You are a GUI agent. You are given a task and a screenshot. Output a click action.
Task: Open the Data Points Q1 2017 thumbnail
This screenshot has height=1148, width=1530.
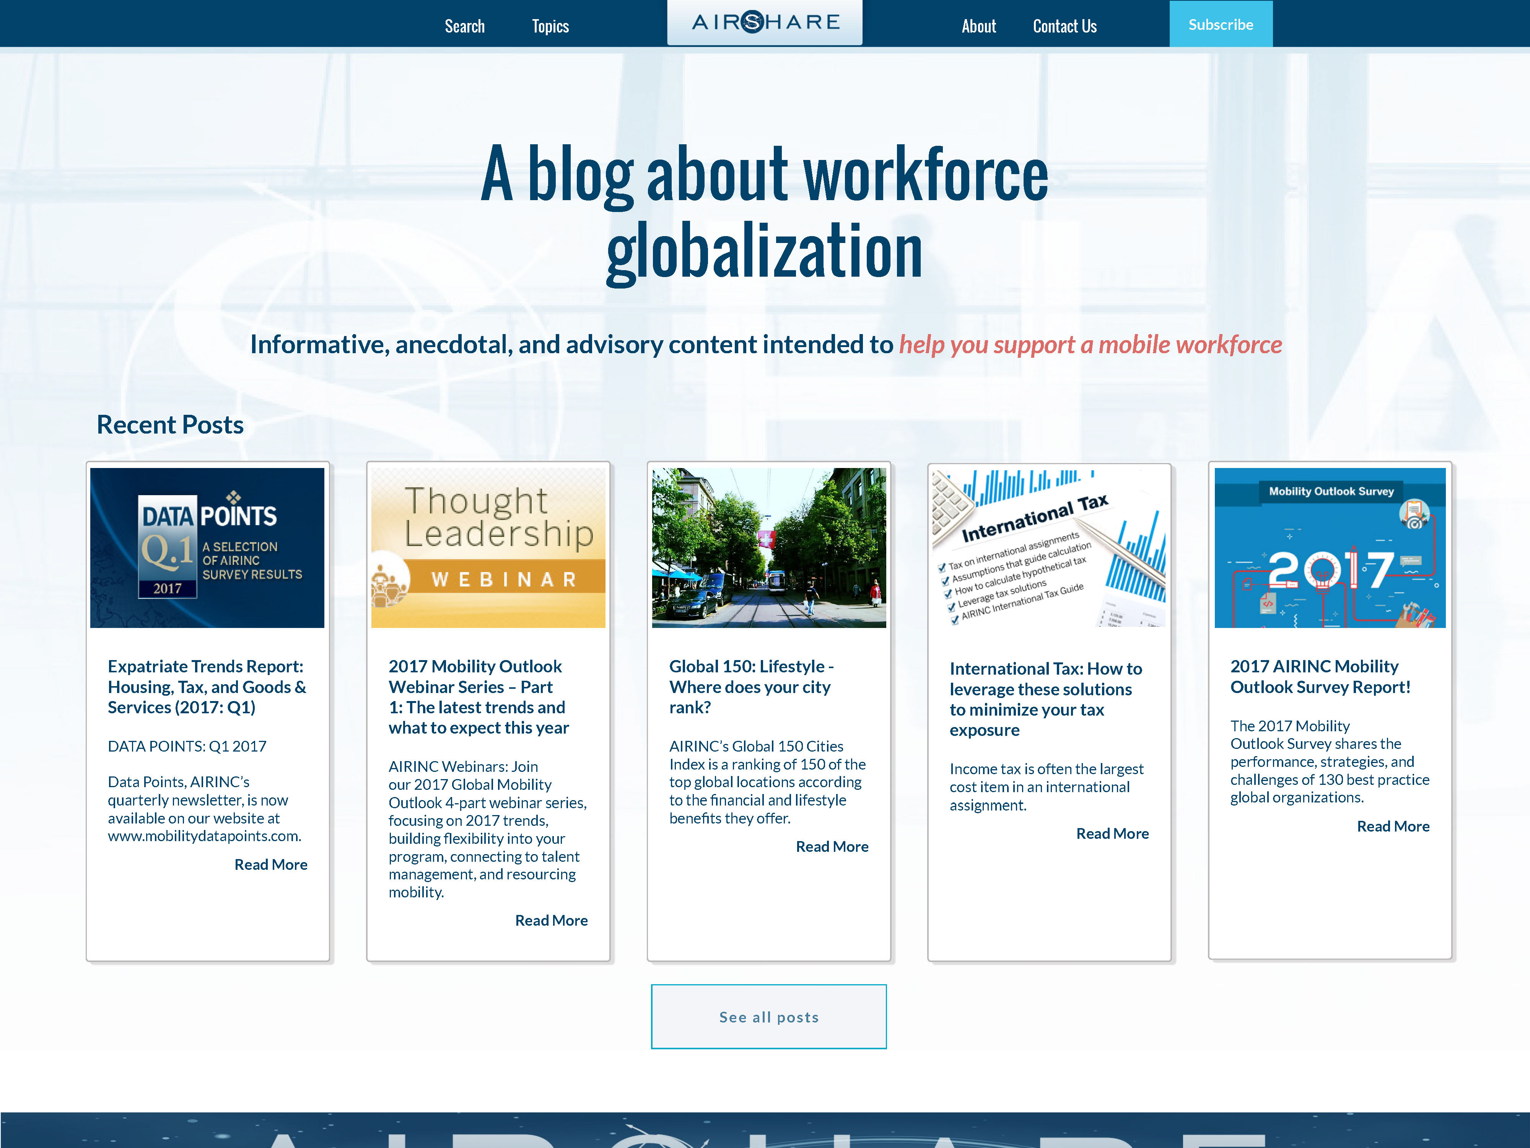207,547
